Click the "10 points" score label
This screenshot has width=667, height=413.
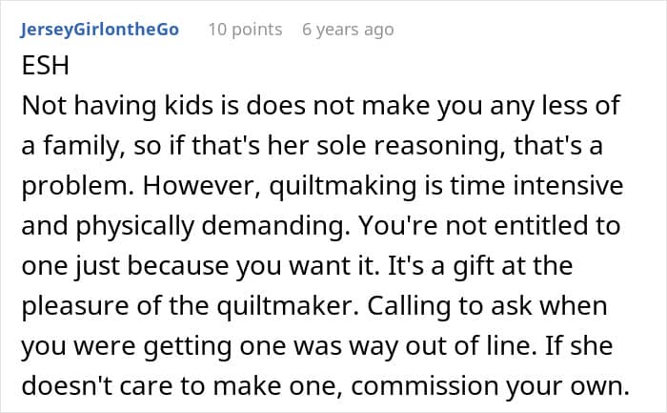pos(245,30)
